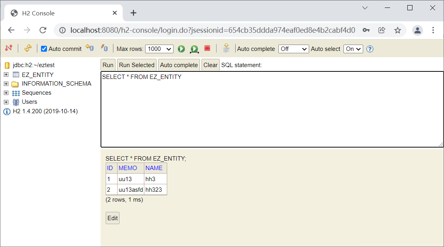Click Sequences in the tree
444x247 pixels.
coord(37,93)
